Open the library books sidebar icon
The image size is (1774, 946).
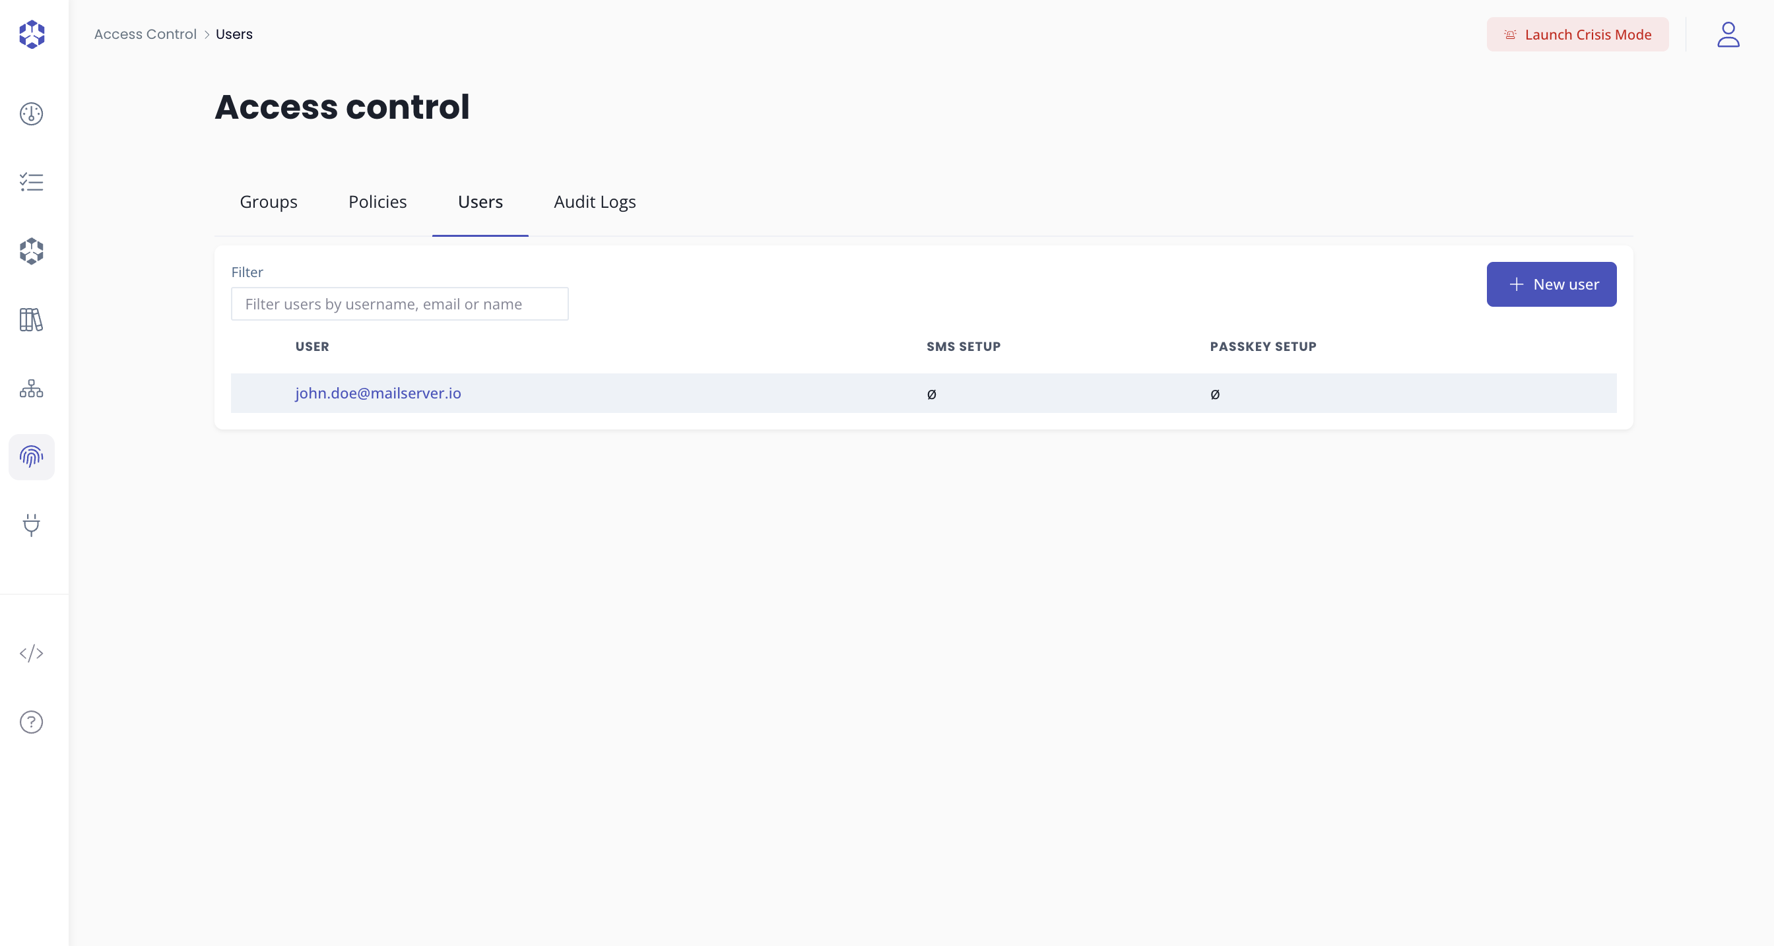click(x=32, y=320)
